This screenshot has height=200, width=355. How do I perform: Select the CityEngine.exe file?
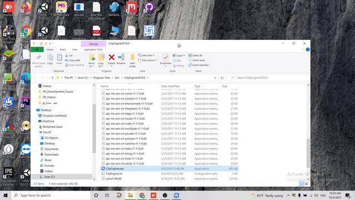click(x=170, y=169)
